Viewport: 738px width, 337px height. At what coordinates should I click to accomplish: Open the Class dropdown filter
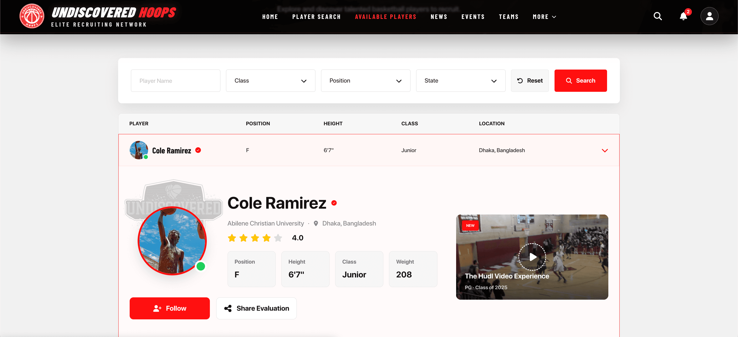[x=270, y=81]
